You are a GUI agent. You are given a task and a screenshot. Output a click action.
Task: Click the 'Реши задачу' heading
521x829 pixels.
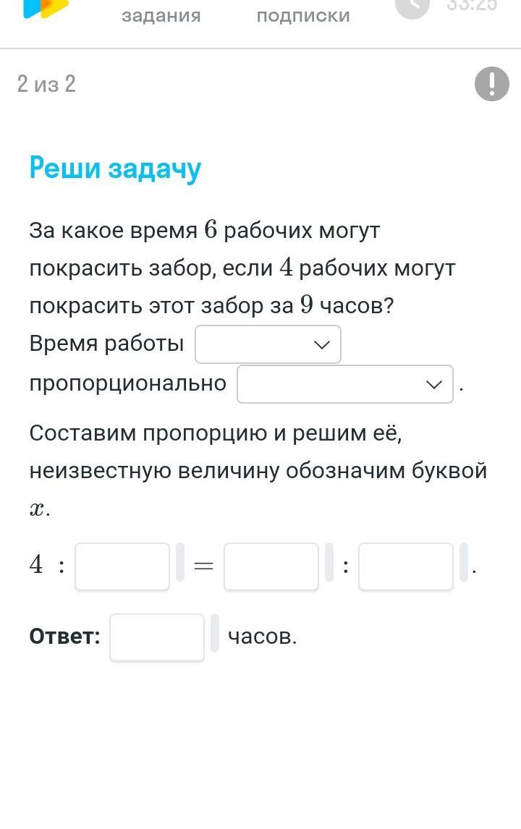tap(115, 168)
